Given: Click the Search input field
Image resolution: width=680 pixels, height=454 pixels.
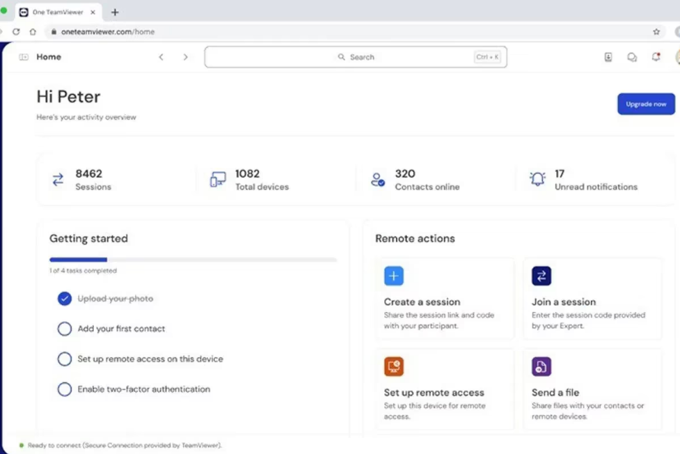Looking at the screenshot, I should pyautogui.click(x=355, y=57).
